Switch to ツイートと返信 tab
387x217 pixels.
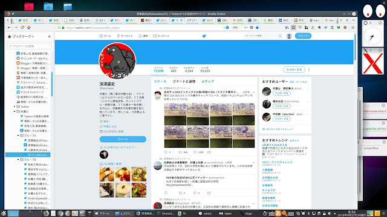[x=184, y=81]
